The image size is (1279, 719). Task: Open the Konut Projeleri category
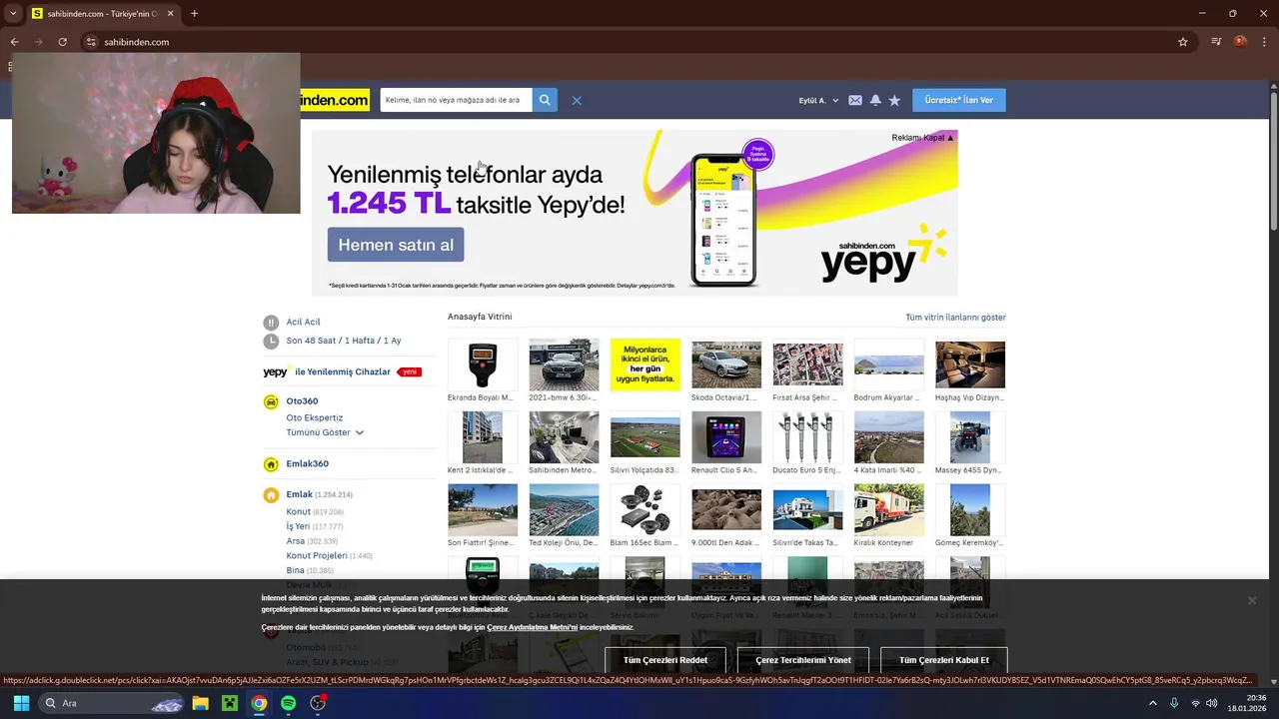(317, 555)
